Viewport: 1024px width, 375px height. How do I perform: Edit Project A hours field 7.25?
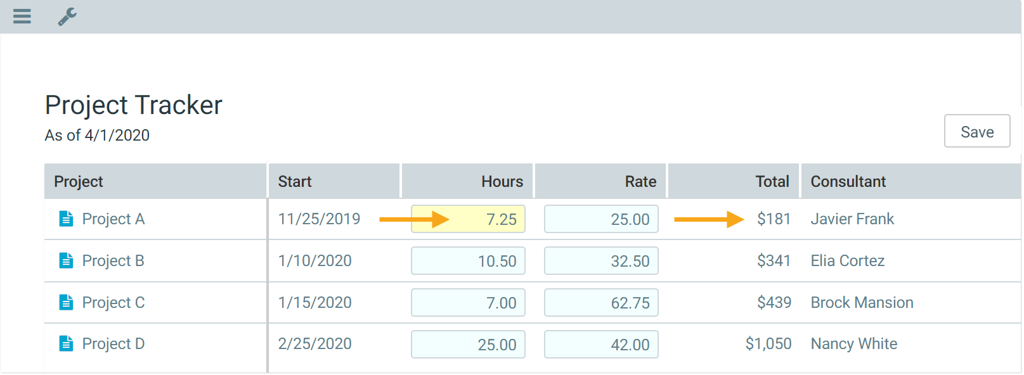(468, 219)
